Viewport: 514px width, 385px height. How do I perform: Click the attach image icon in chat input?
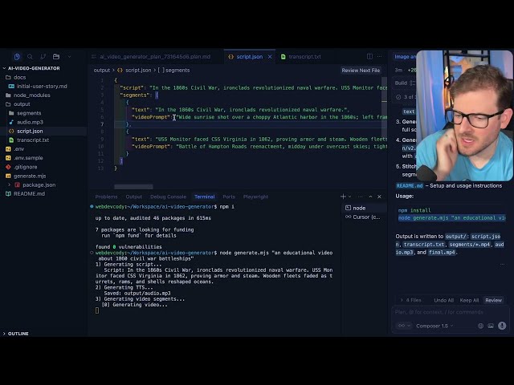click(x=491, y=326)
